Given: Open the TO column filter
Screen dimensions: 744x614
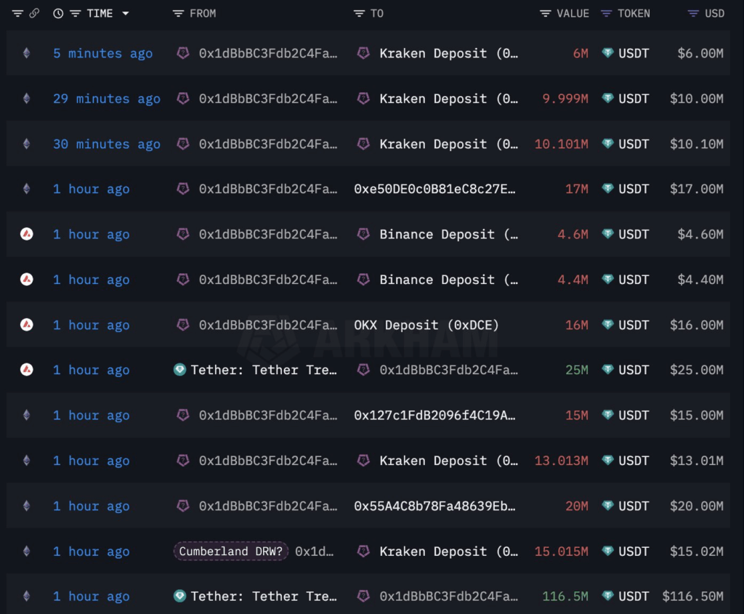Looking at the screenshot, I should (x=359, y=14).
